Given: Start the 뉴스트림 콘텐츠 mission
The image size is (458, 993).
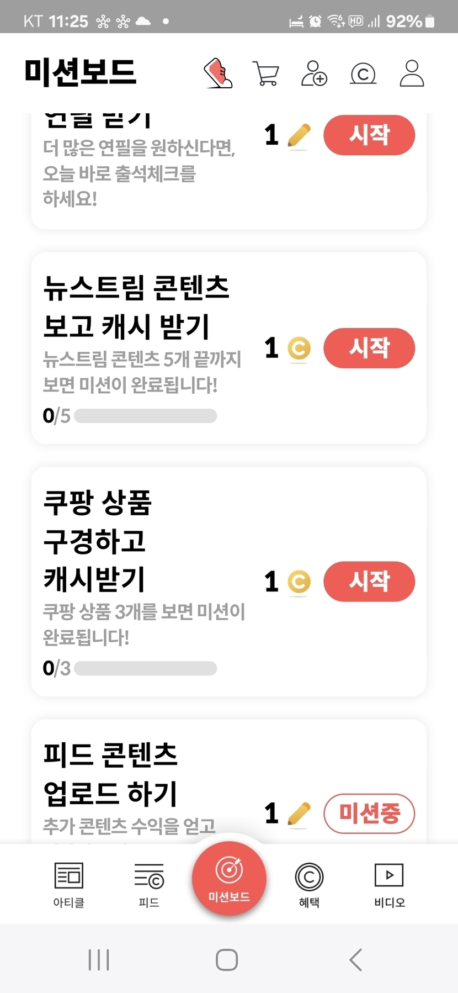Looking at the screenshot, I should click(x=369, y=348).
